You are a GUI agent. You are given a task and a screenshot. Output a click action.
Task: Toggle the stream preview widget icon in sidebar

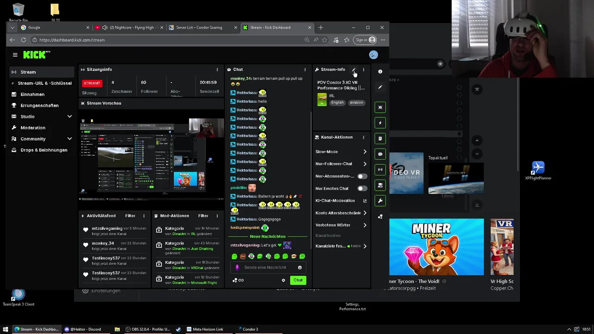click(380, 107)
